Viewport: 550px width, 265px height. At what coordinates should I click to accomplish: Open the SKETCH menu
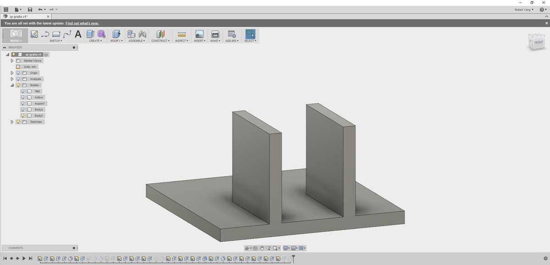coord(55,41)
